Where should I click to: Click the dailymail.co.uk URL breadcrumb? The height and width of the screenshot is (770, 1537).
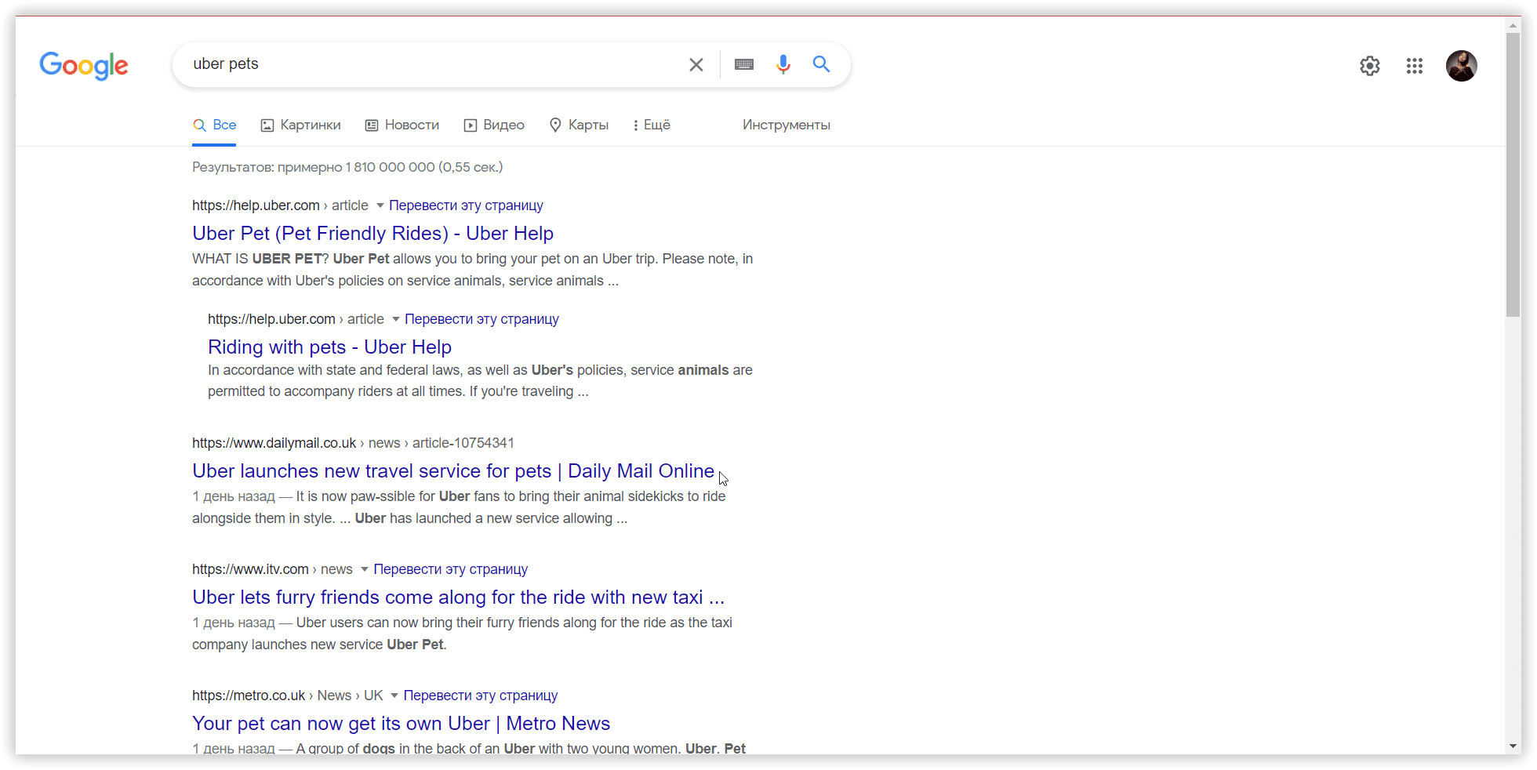(x=353, y=443)
